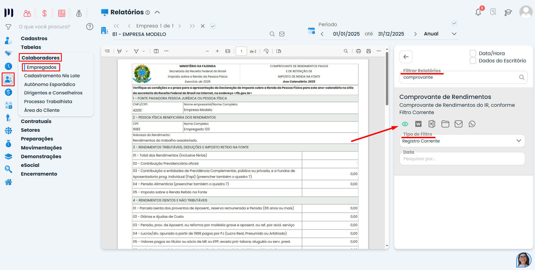Click the green eye preview icon
Image resolution: width=535 pixels, height=270 pixels.
tap(405, 124)
